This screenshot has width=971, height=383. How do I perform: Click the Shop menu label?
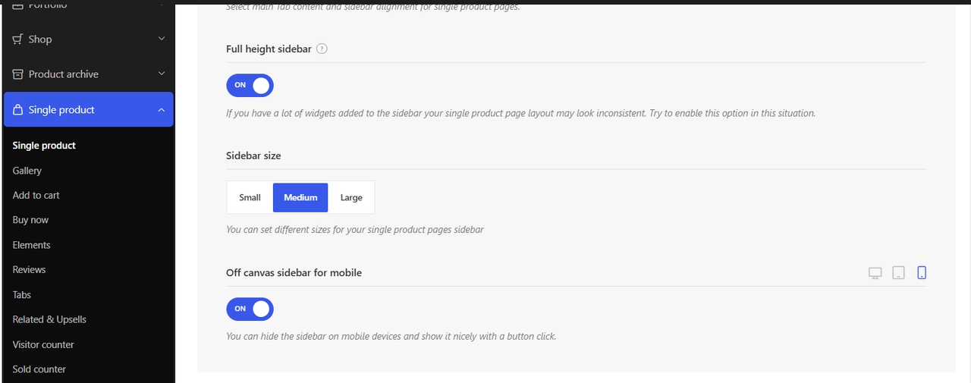(x=40, y=39)
